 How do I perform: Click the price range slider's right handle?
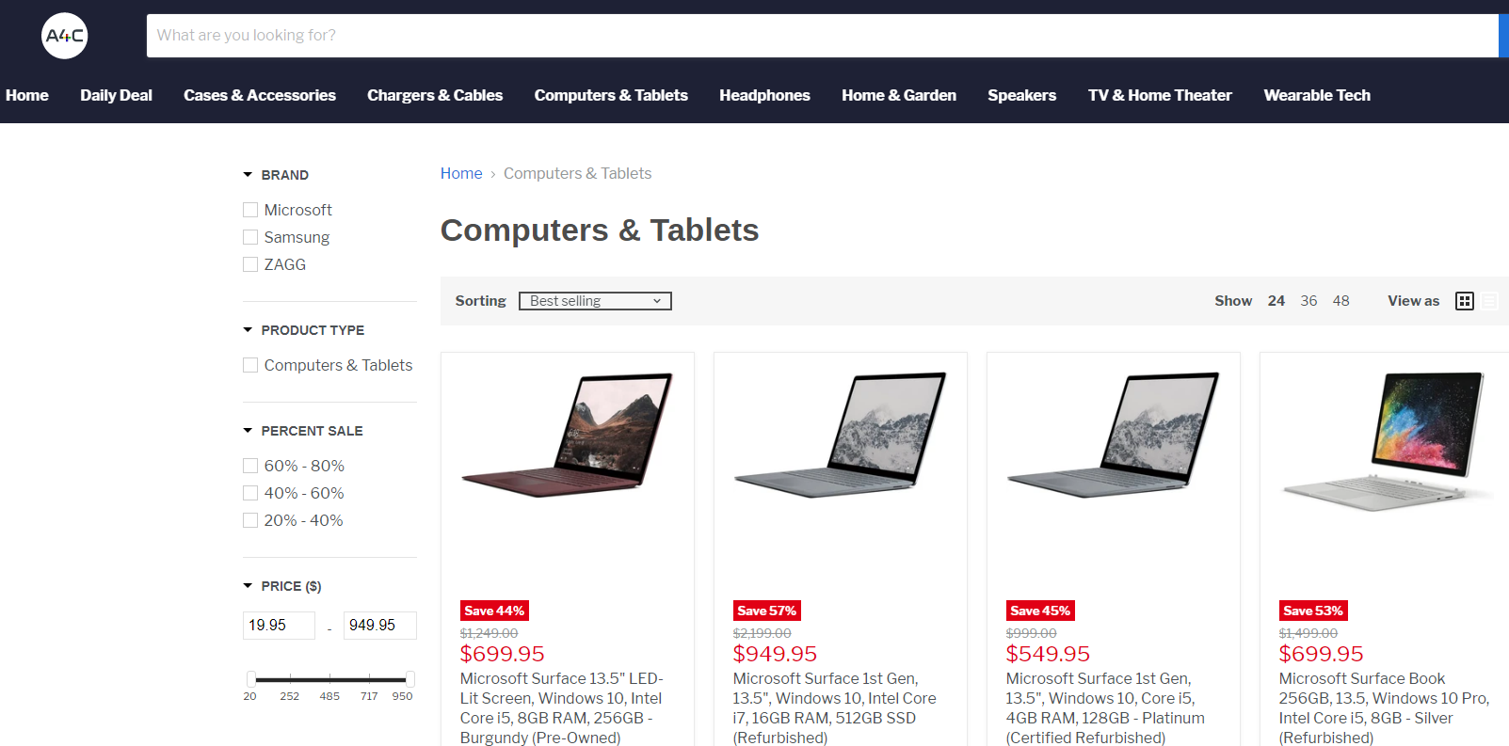click(409, 679)
